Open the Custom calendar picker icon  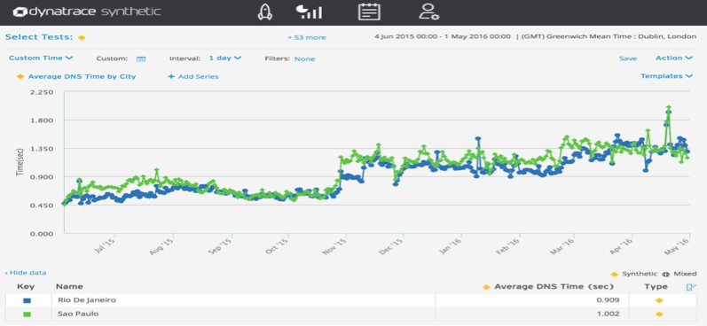pyautogui.click(x=141, y=59)
